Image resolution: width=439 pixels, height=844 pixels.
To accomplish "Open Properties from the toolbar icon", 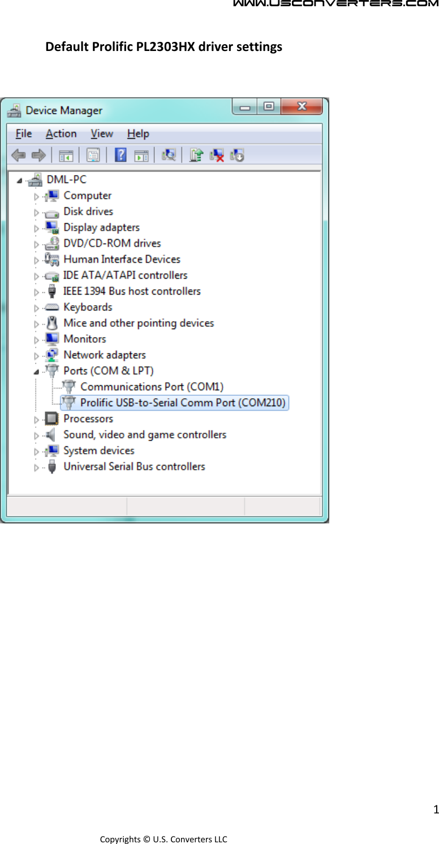I will click(93, 155).
